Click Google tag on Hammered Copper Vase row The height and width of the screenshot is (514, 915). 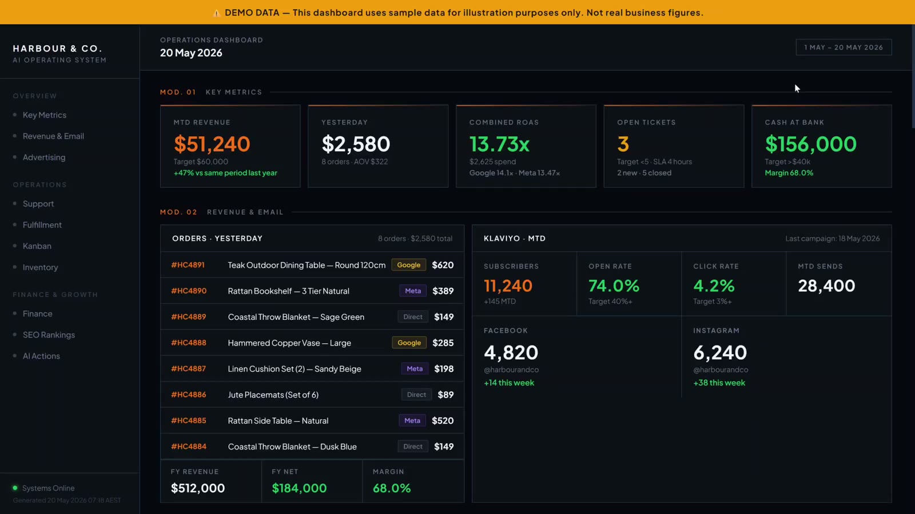(409, 343)
